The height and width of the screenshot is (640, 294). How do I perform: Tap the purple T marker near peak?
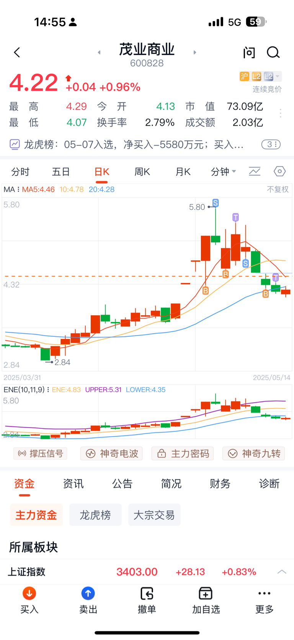[x=235, y=217]
